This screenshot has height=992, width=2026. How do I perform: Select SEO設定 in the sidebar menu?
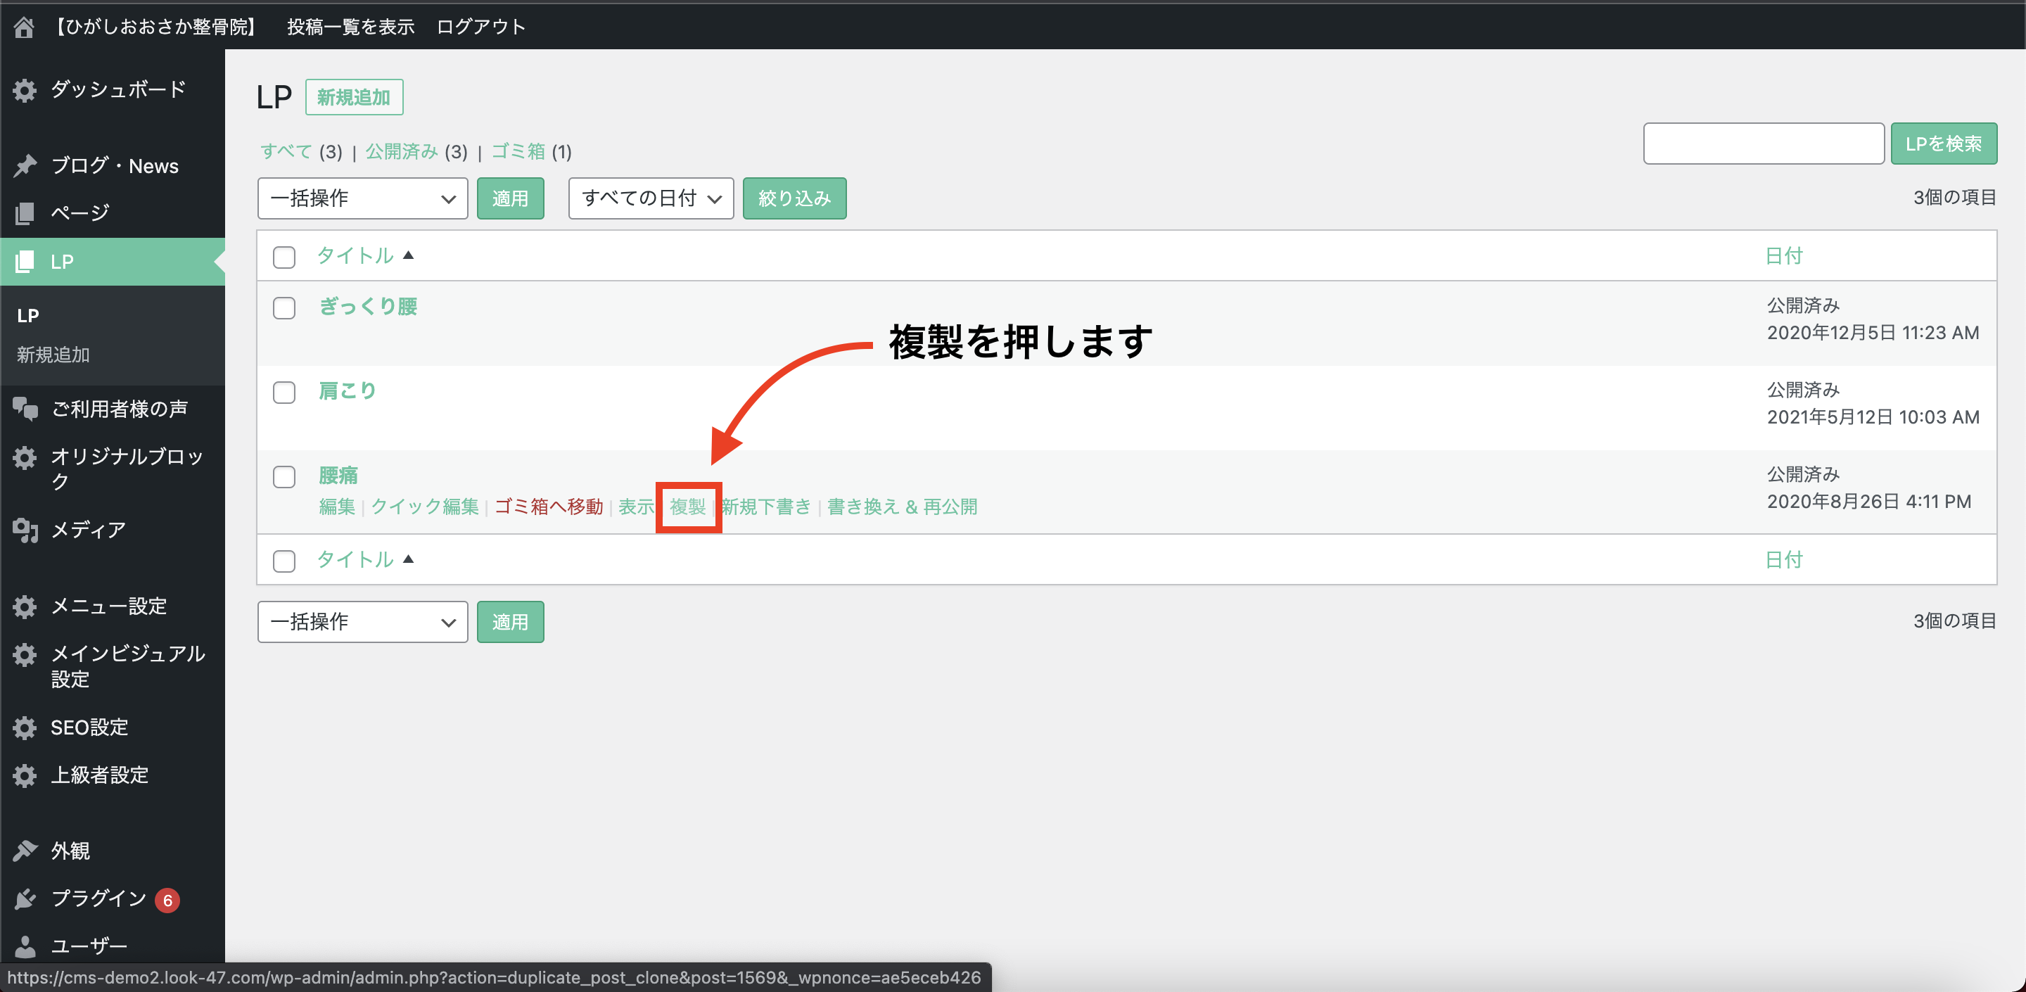[x=89, y=727]
